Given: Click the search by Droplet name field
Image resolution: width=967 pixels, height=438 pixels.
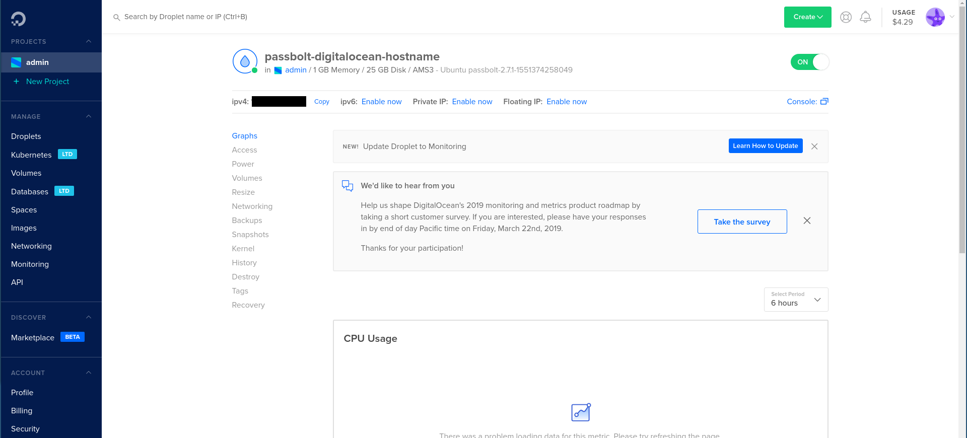Looking at the screenshot, I should click(186, 17).
